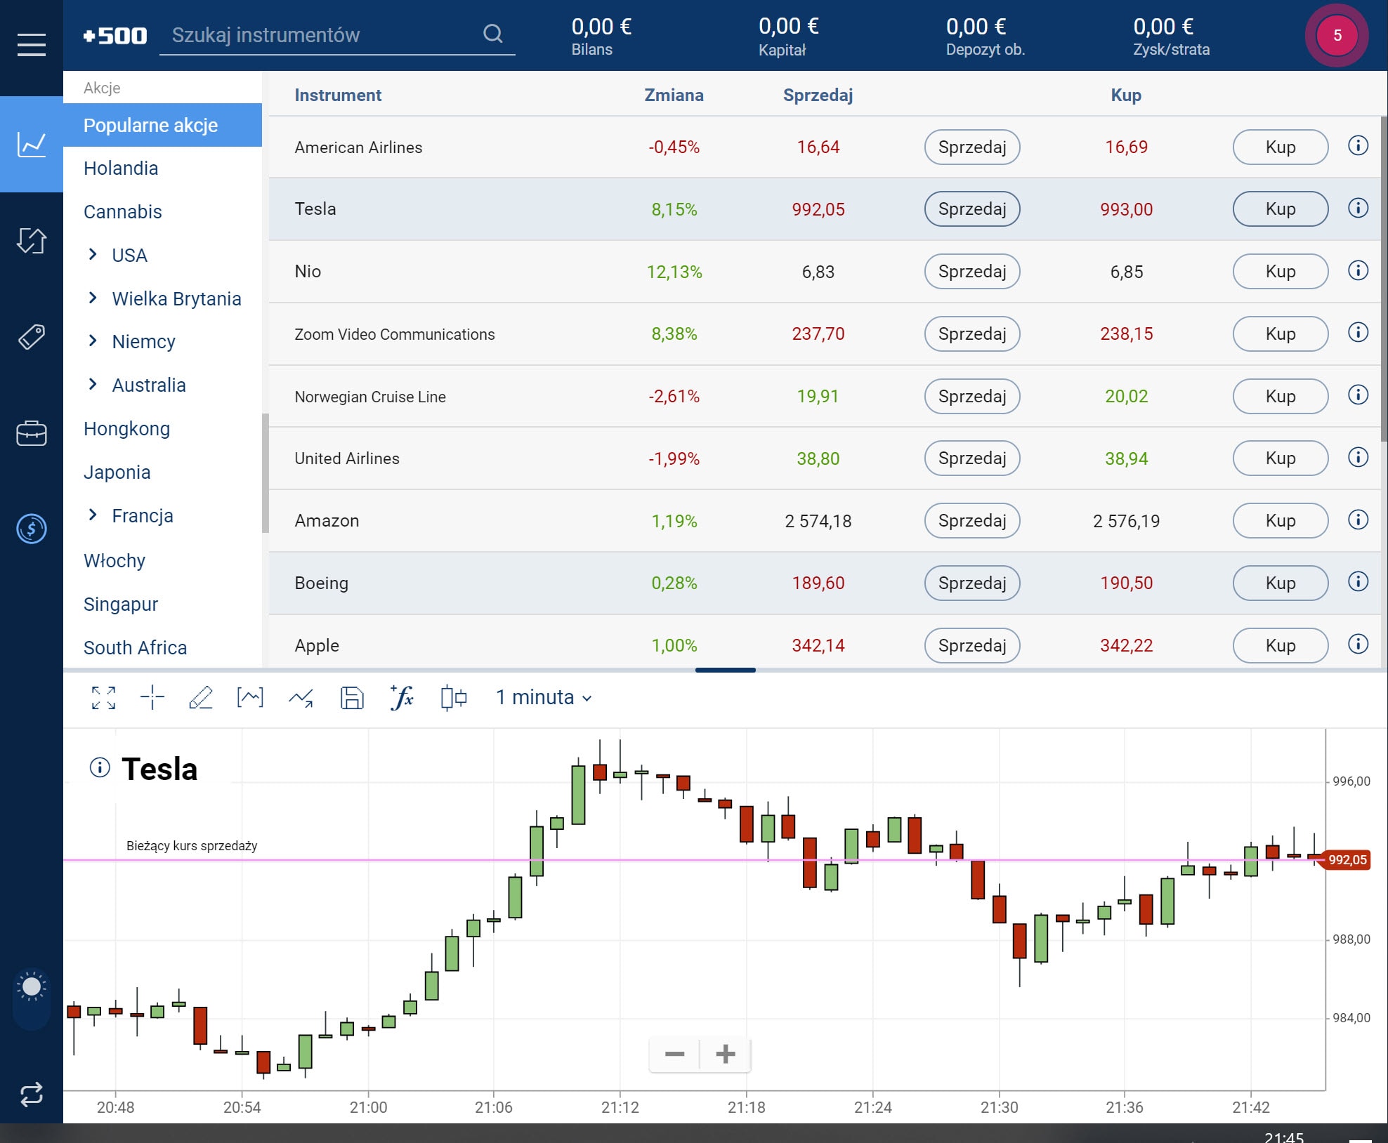
Task: Open the funds dollar sidebar icon
Action: tap(32, 529)
